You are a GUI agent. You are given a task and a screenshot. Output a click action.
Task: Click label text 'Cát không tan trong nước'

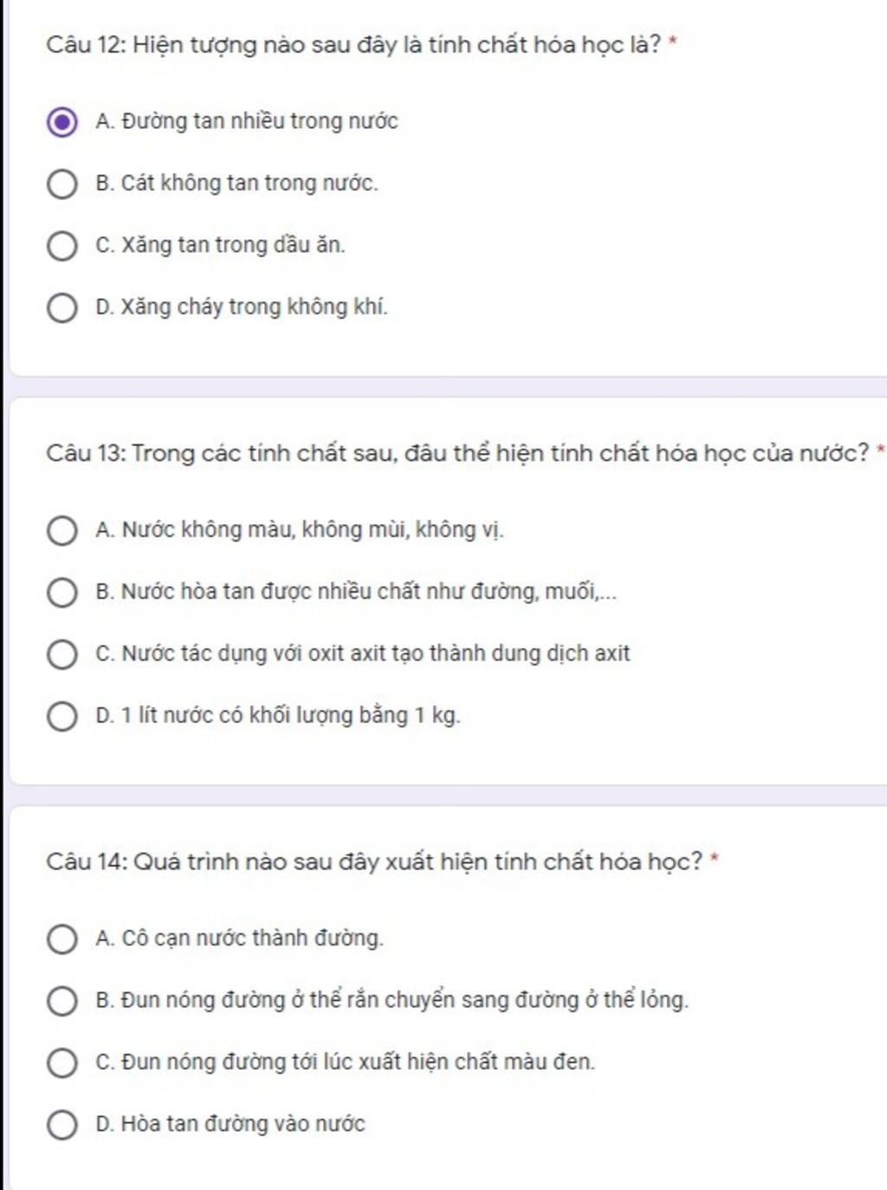pos(249,184)
